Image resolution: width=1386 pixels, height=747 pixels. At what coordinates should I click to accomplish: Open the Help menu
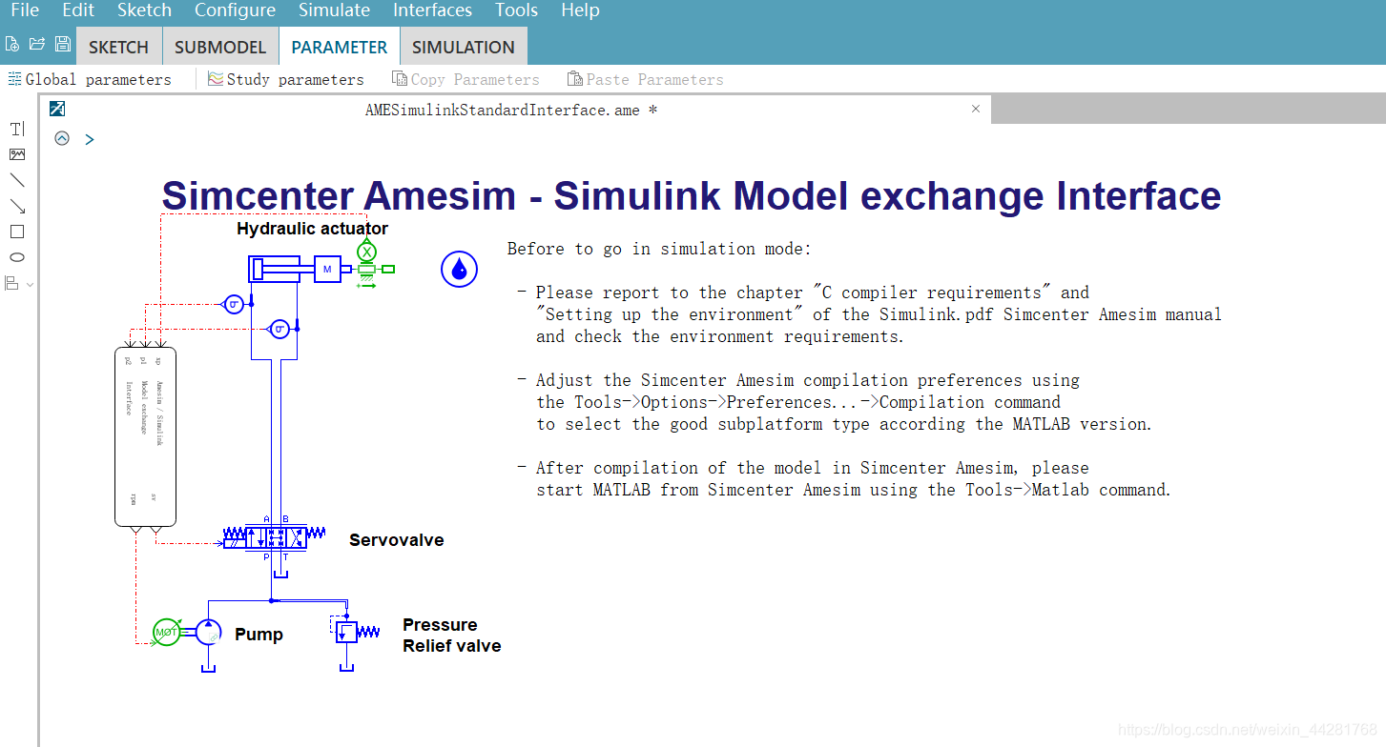580,10
